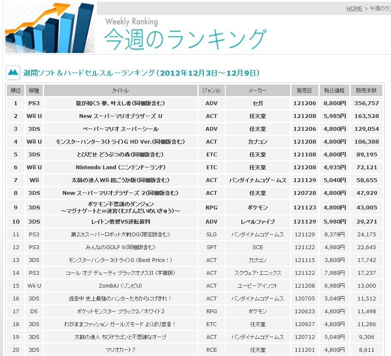391x356 pixels.
Task: Click sales figure 163,528
Action: [367, 116]
